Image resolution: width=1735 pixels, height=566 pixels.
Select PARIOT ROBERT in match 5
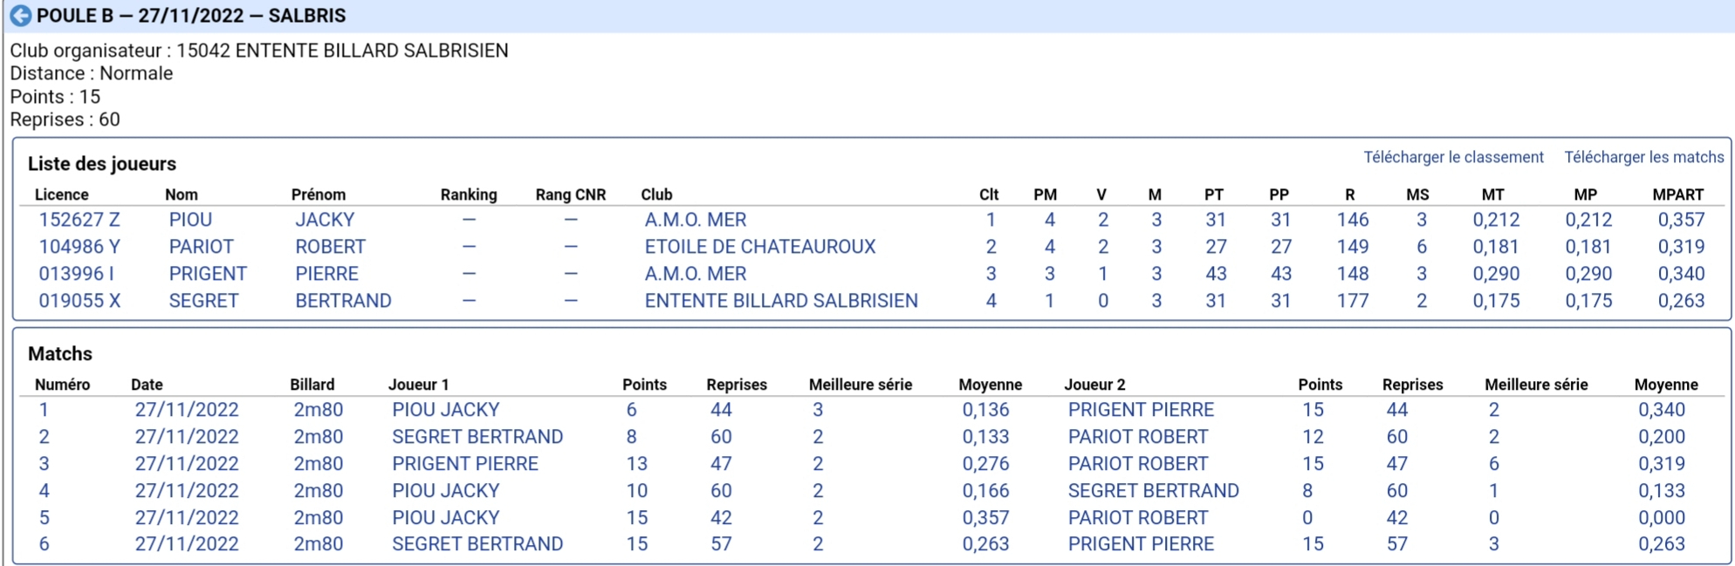pos(1138,518)
